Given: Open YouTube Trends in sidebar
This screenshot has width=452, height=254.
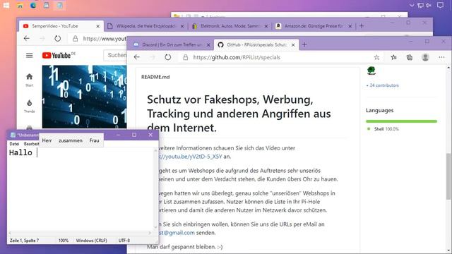Looking at the screenshot, I should (x=30, y=106).
